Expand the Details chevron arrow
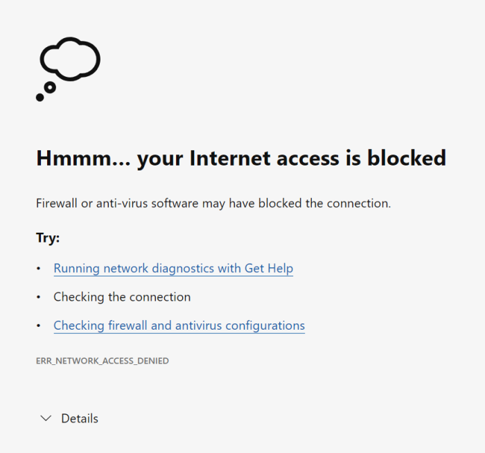Image resolution: width=485 pixels, height=453 pixels. coord(46,418)
